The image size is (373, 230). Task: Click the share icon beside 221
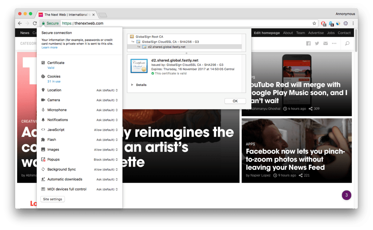click(x=301, y=175)
